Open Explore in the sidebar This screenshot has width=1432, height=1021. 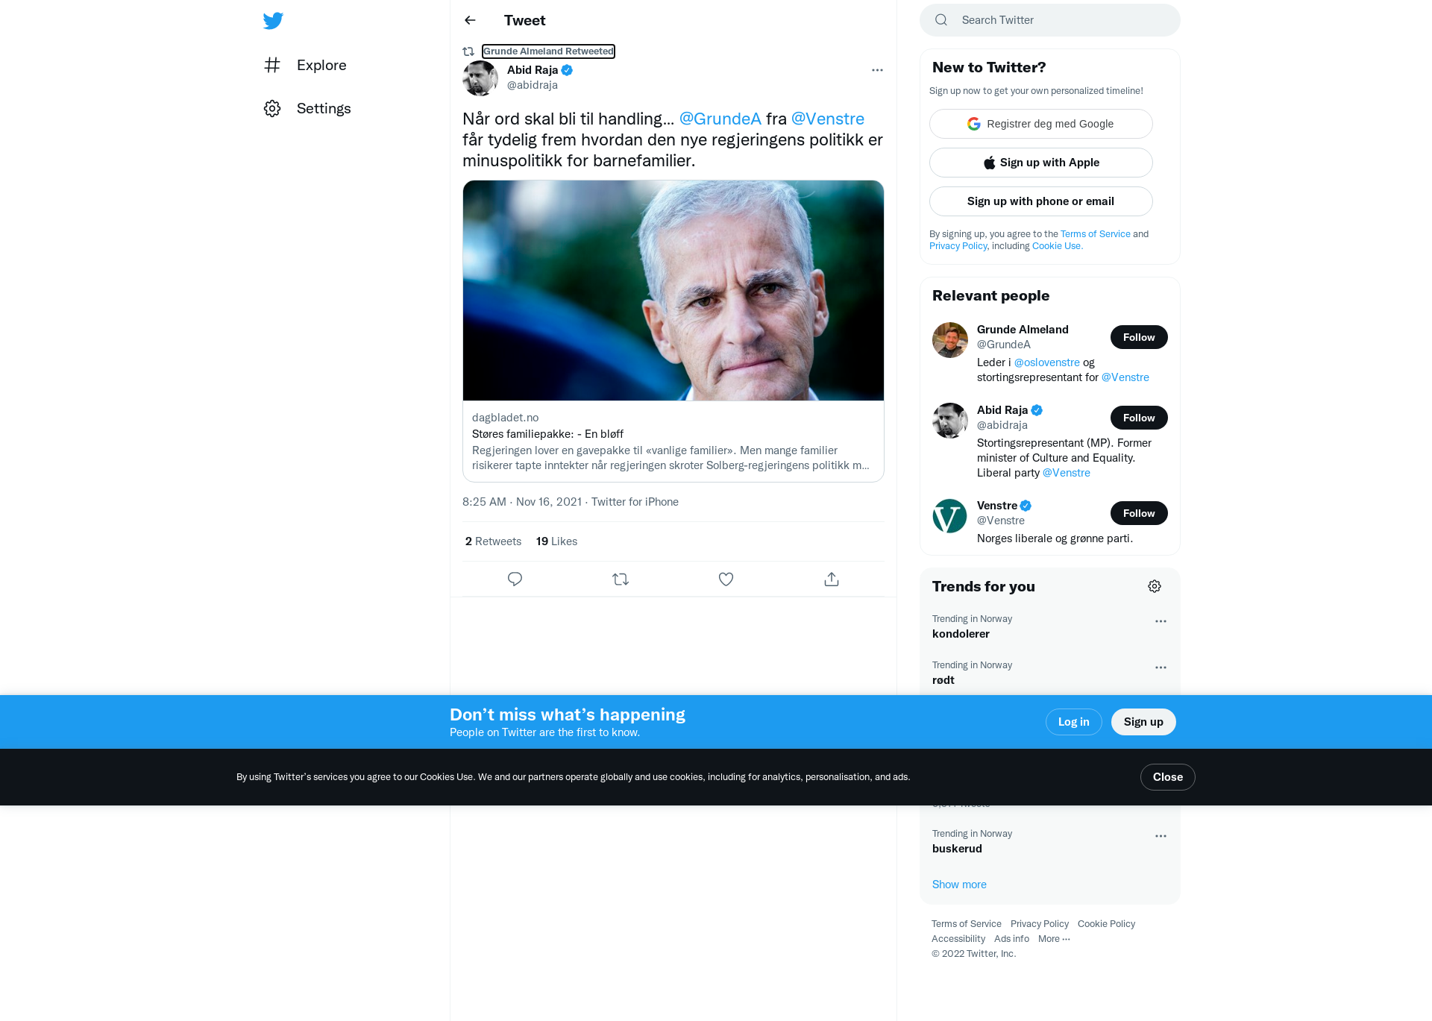click(305, 65)
